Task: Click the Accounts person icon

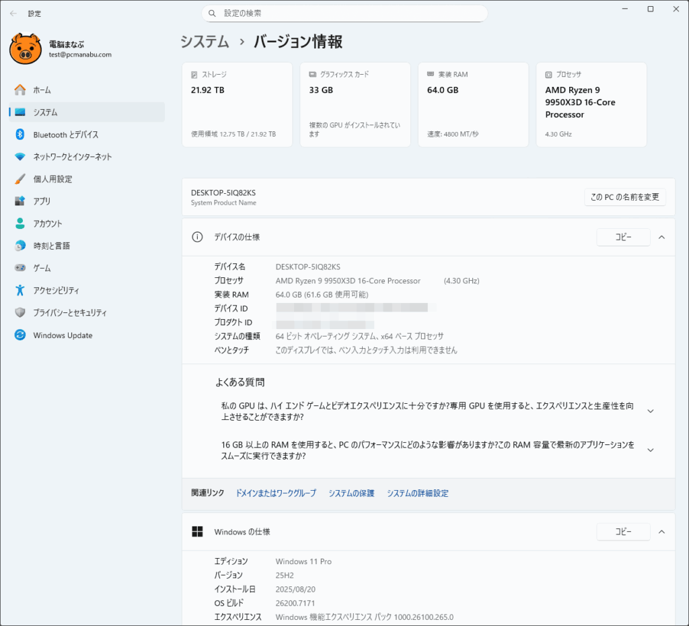Action: (x=20, y=223)
